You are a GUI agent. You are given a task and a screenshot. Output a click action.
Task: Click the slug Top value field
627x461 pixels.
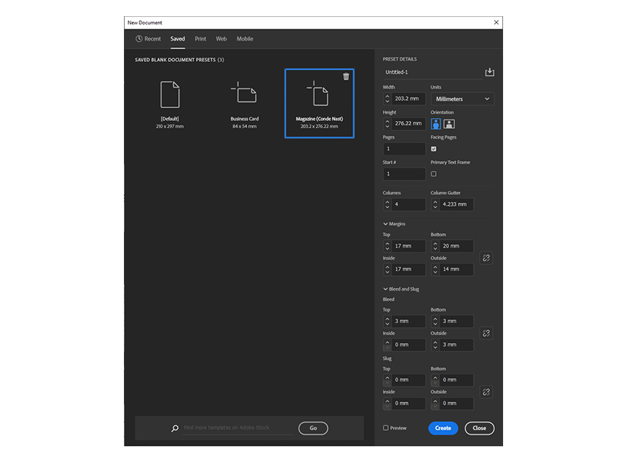[408, 380]
